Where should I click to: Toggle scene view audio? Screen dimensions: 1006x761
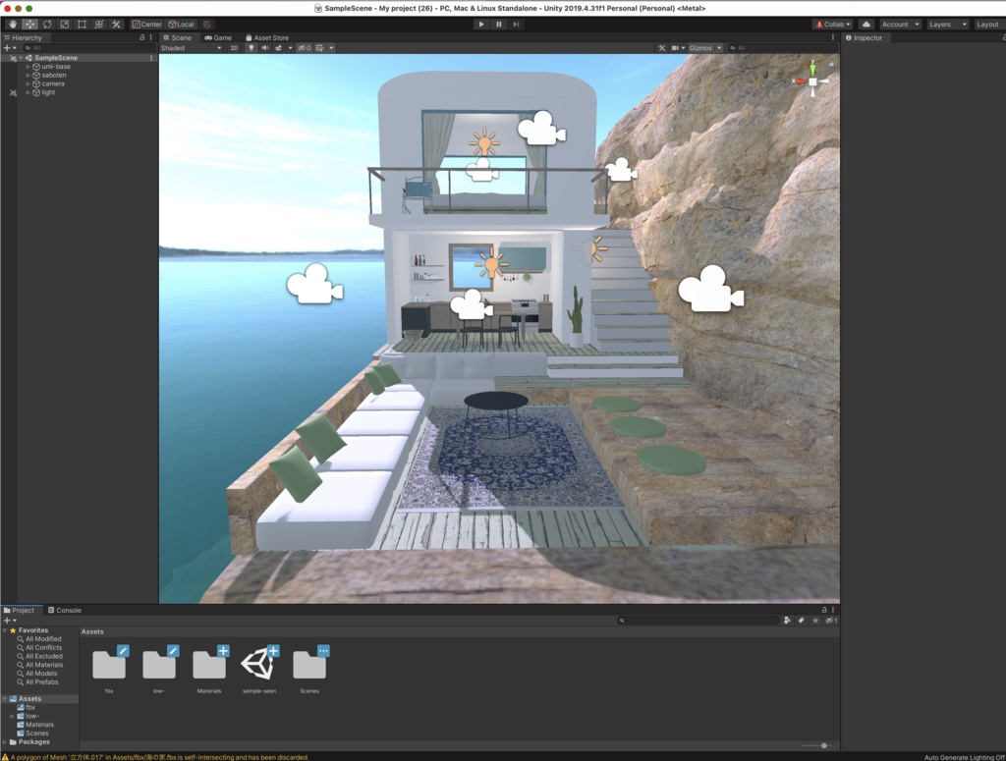(x=267, y=46)
